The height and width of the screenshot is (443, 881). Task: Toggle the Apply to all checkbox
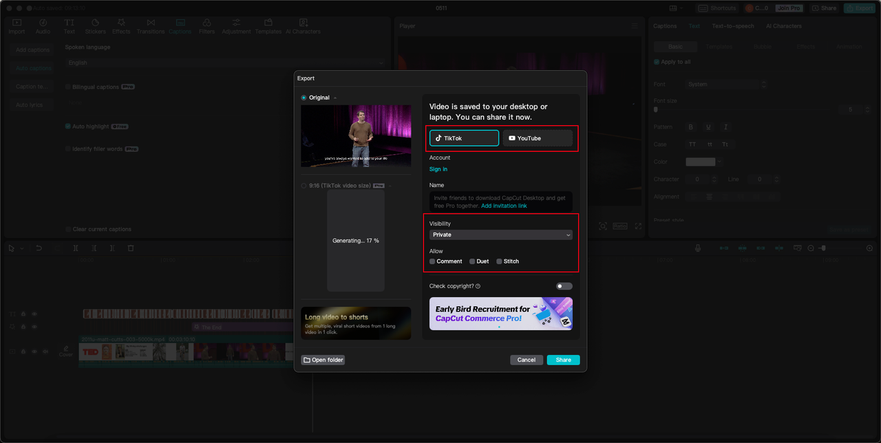(657, 62)
